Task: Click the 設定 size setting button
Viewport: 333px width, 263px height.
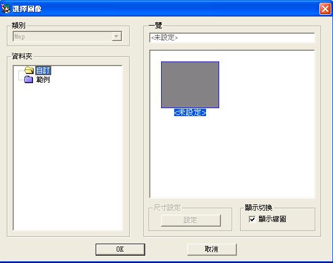Action: (x=191, y=220)
